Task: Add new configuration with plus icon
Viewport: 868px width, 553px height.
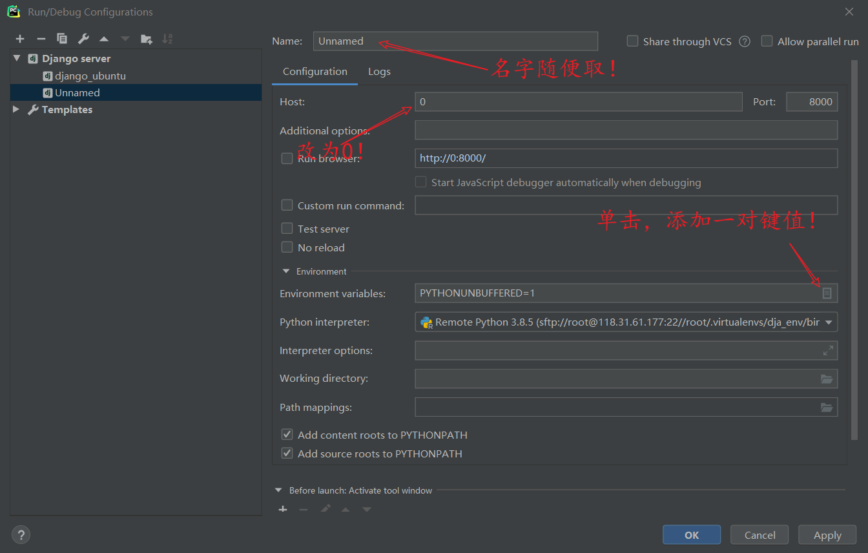Action: pyautogui.click(x=20, y=39)
